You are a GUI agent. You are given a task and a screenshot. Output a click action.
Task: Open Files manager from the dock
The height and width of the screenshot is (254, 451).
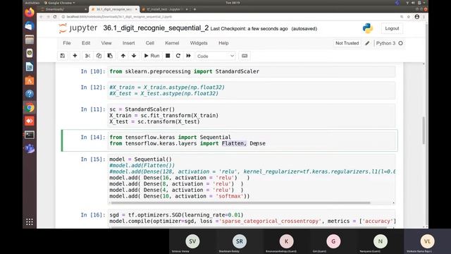point(30,40)
